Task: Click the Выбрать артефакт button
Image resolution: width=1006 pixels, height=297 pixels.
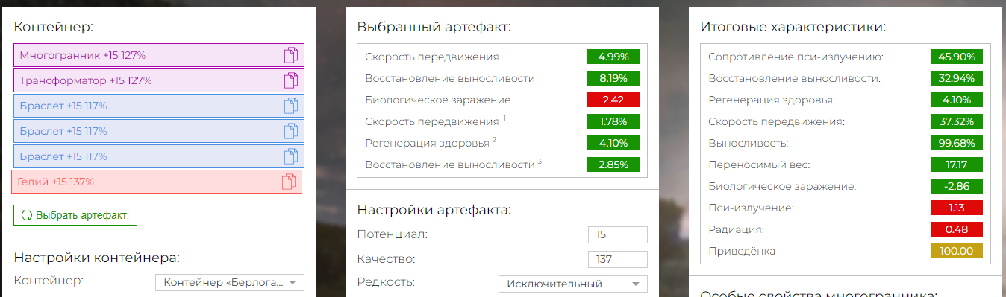Action: point(75,215)
